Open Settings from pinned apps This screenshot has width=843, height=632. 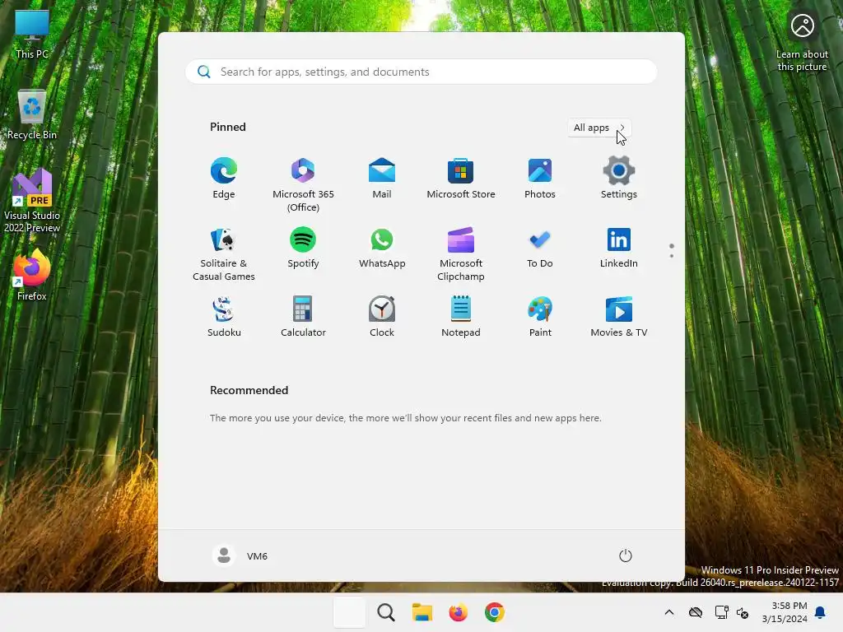coord(619,179)
